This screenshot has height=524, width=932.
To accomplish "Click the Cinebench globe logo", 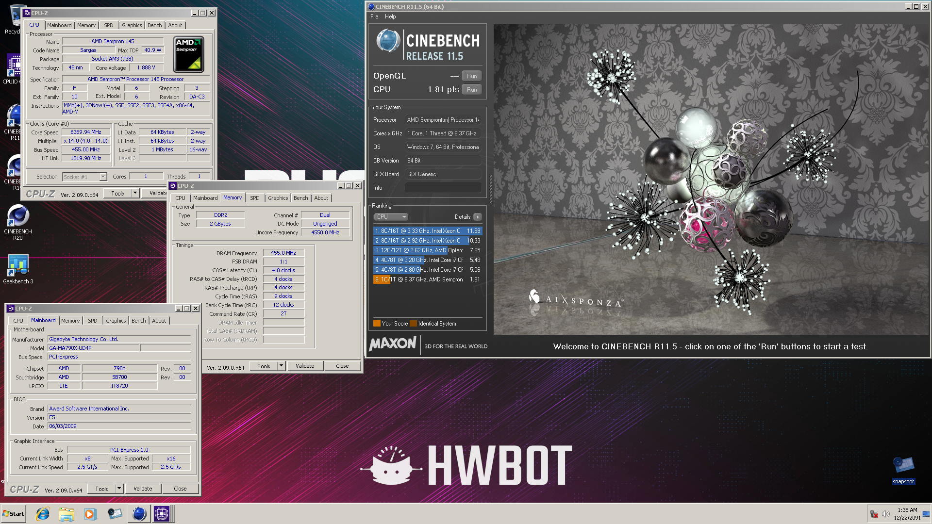I will [x=388, y=41].
